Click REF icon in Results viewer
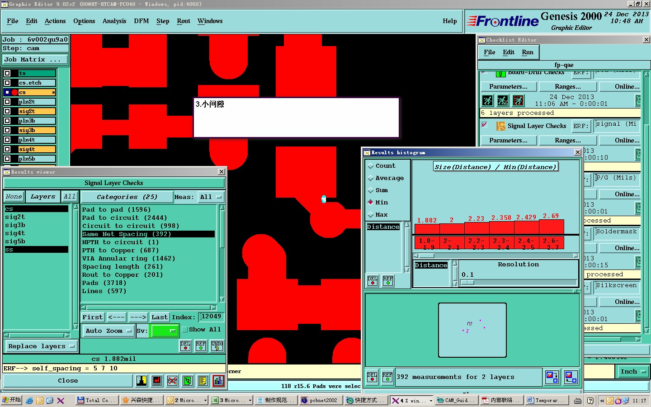The height and width of the screenshot is (407, 651). (x=201, y=346)
